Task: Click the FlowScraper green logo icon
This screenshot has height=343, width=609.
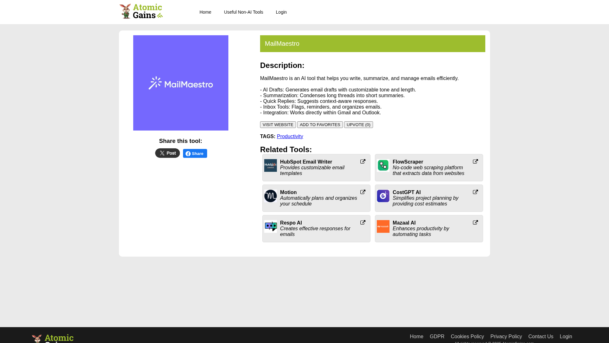Action: (383, 165)
